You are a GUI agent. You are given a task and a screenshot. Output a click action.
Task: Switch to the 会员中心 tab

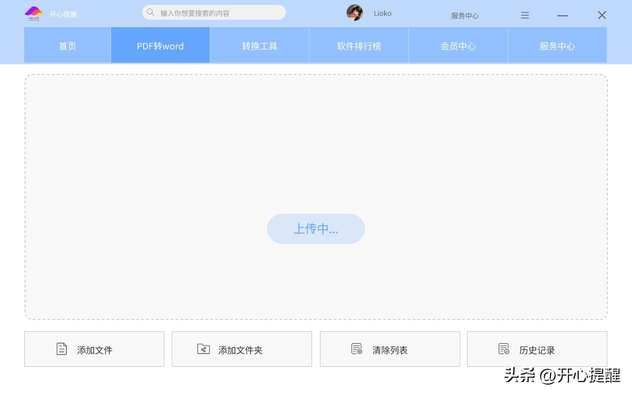pyautogui.click(x=458, y=45)
